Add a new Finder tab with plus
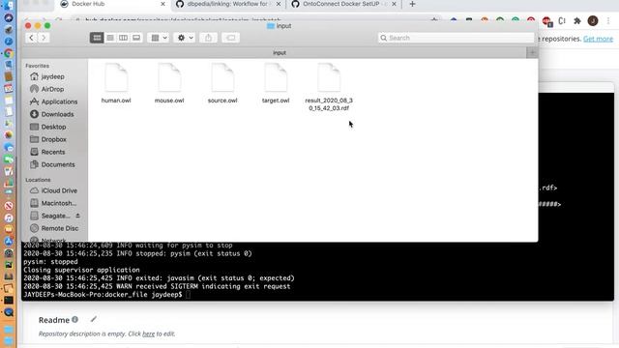The image size is (619, 348). [x=532, y=52]
